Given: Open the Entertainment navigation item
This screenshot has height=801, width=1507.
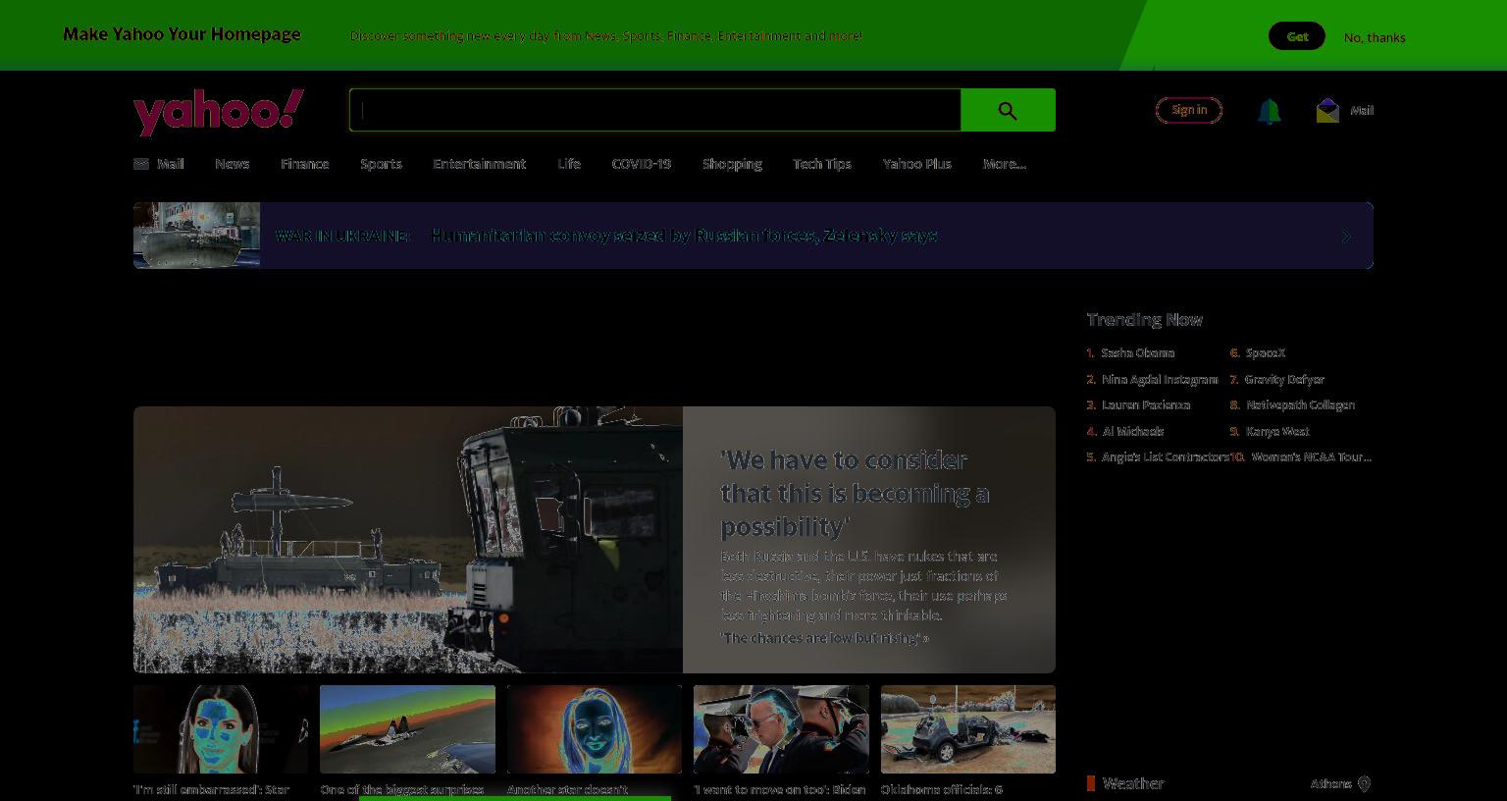Looking at the screenshot, I should tap(480, 164).
